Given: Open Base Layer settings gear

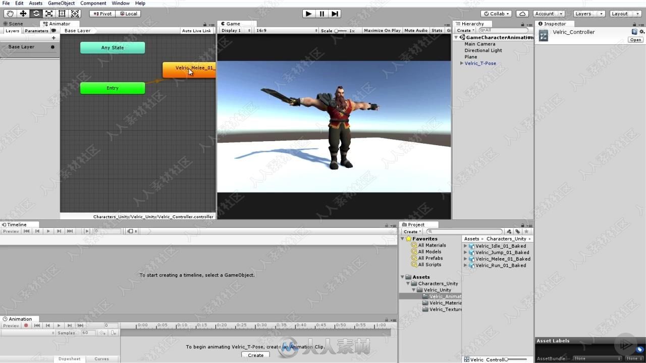Looking at the screenshot, I should (52, 47).
